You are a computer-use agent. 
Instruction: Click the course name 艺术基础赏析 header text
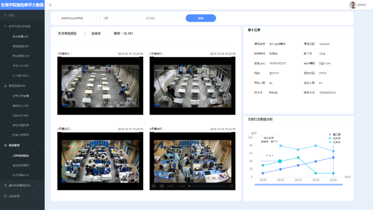(68, 34)
